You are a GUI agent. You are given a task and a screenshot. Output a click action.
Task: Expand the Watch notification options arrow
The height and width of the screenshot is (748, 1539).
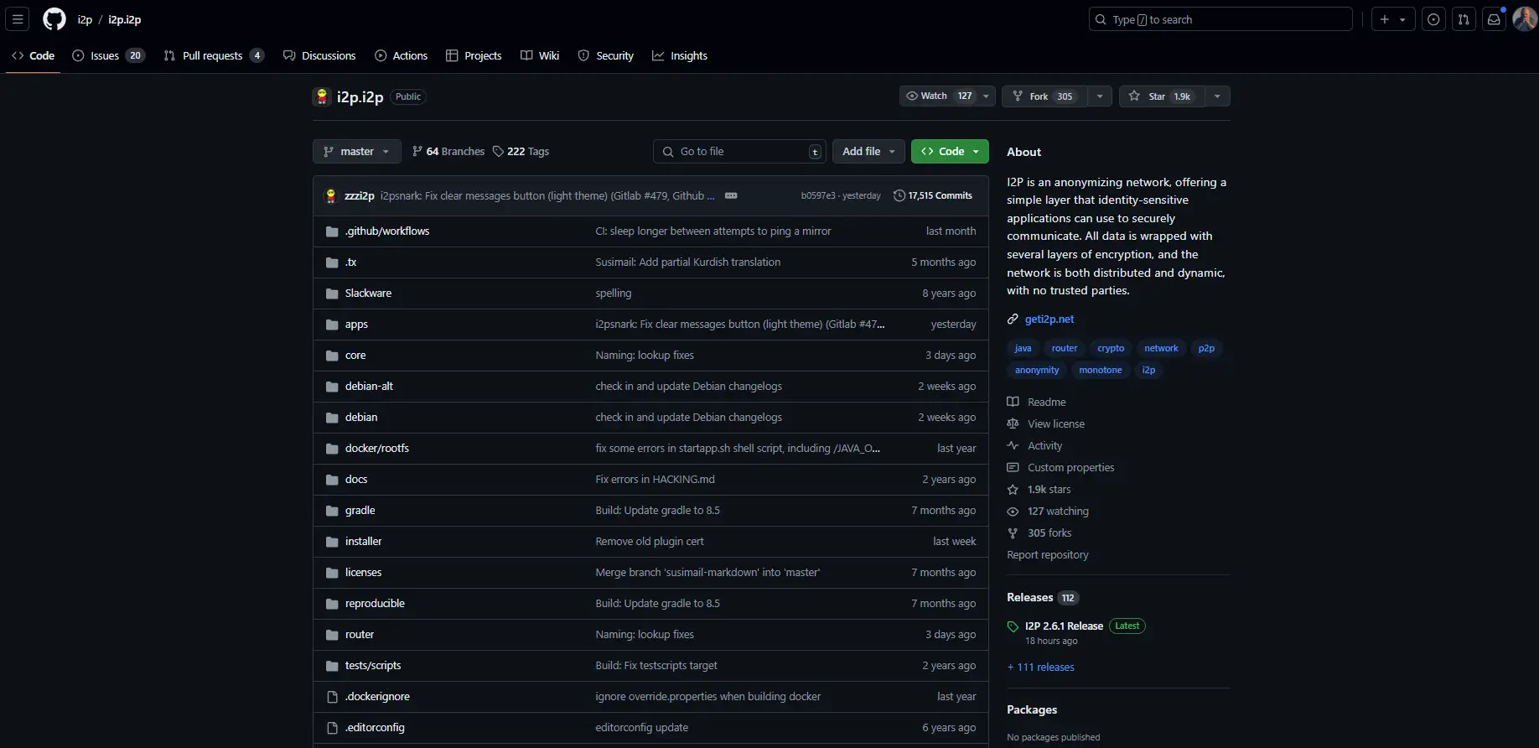[987, 96]
